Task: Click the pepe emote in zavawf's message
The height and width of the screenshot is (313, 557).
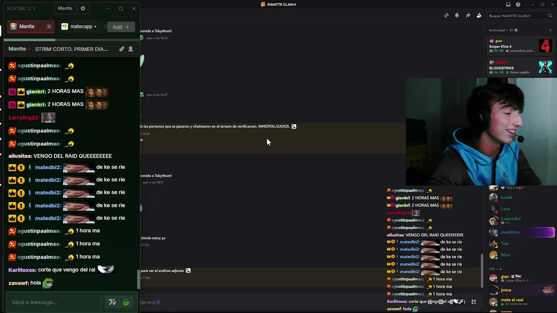Action: coord(47,283)
